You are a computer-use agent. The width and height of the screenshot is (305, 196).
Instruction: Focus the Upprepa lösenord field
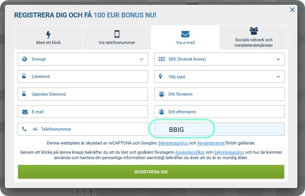83,94
